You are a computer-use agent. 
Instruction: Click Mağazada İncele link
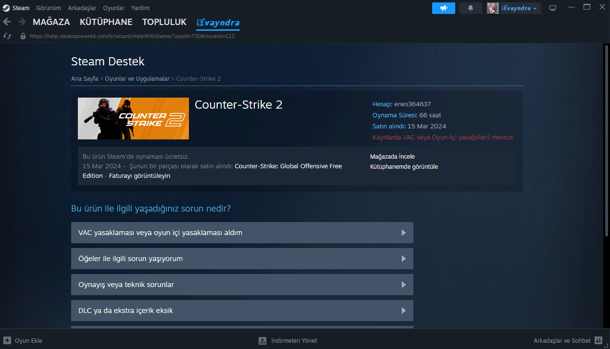(392, 156)
